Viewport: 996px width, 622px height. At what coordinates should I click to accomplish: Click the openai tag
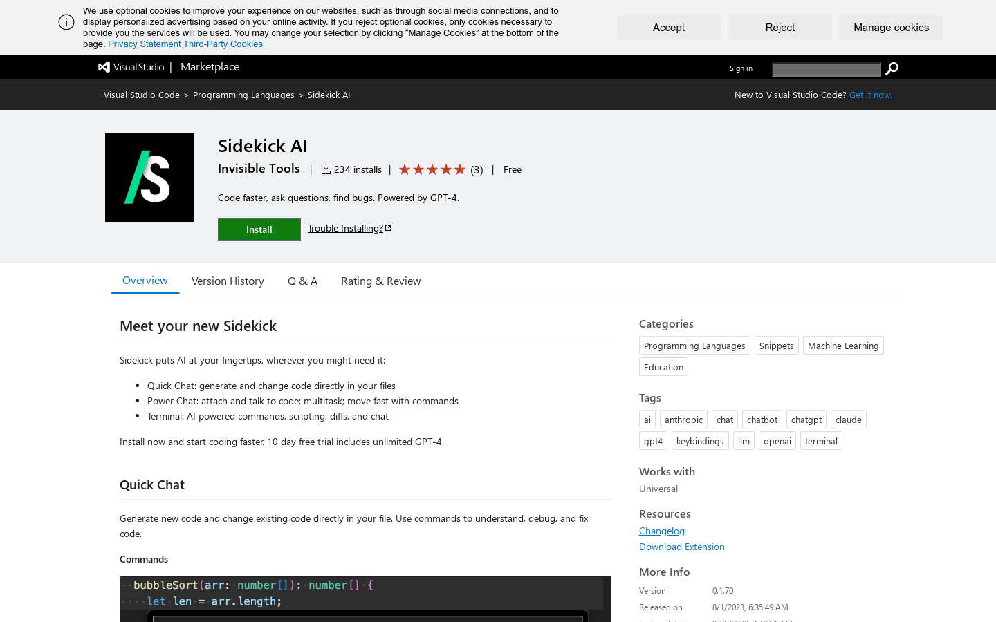tap(777, 441)
